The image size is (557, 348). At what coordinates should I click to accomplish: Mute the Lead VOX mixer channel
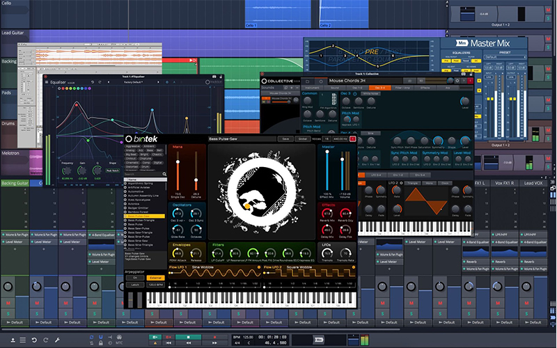coord(526,303)
